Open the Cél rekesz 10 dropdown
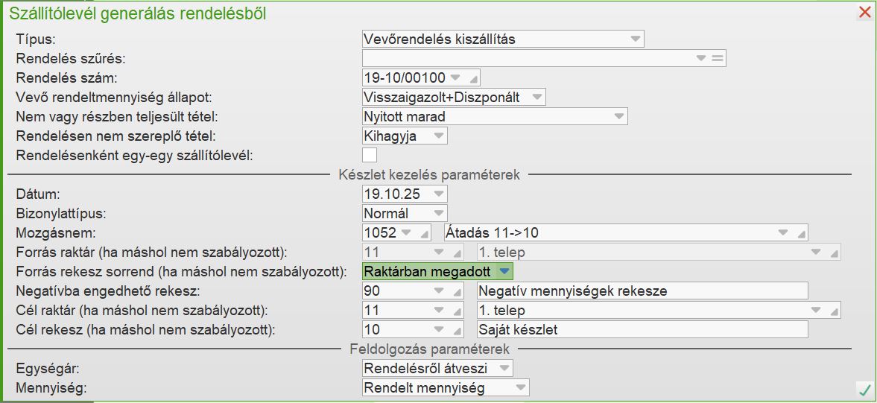Image resolution: width=877 pixels, height=403 pixels. pyautogui.click(x=440, y=329)
